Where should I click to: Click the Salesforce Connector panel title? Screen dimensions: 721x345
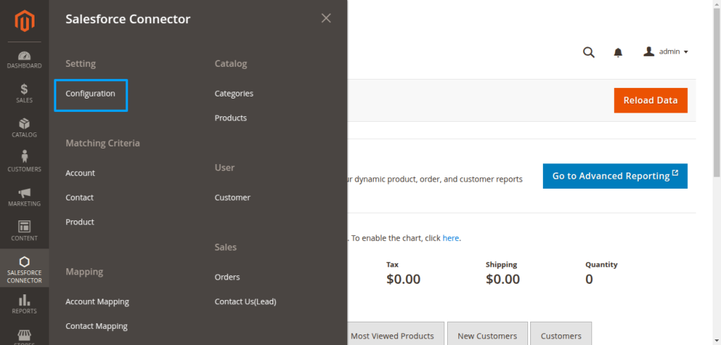[128, 19]
